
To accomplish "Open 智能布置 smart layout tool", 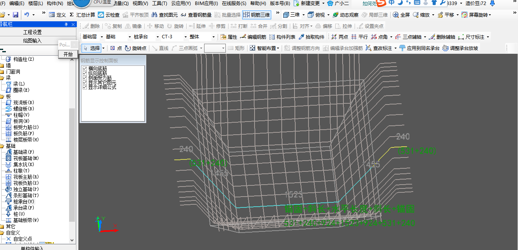I will point(264,48).
